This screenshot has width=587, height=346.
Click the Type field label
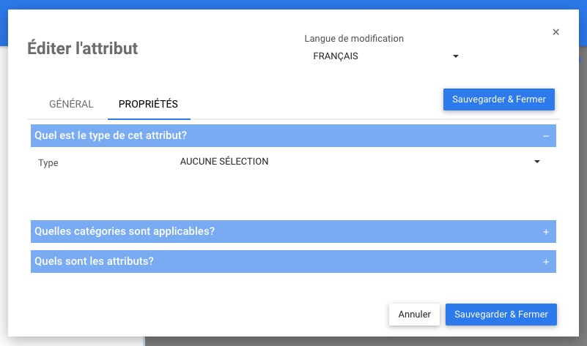[x=48, y=163]
